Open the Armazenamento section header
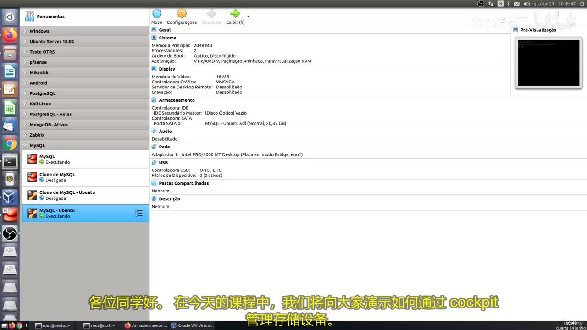This screenshot has height=330, width=587. [x=177, y=100]
